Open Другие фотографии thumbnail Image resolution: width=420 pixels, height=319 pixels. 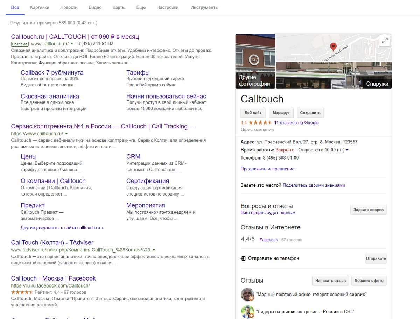coord(255,61)
